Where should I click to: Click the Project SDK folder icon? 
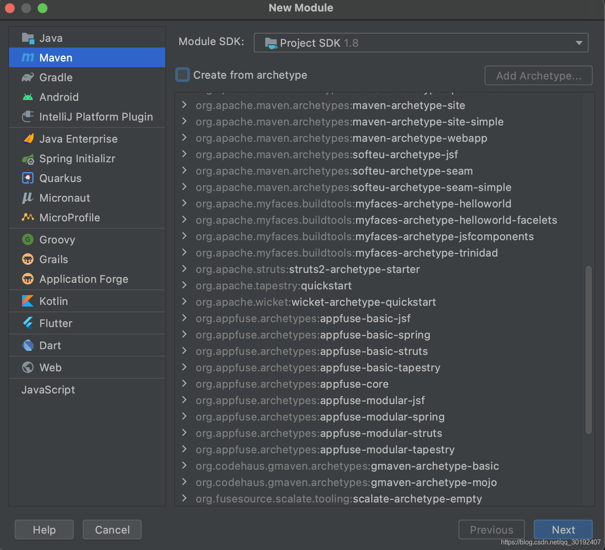[x=271, y=43]
